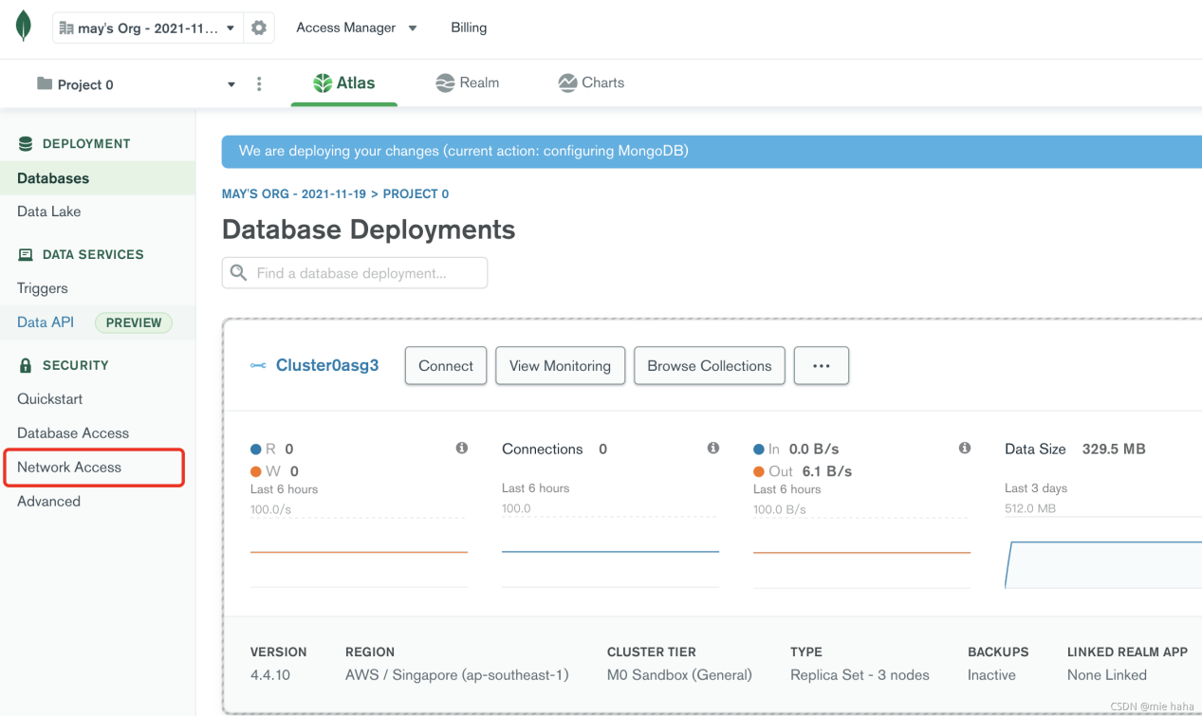The width and height of the screenshot is (1202, 716).
Task: Click info icon for read/write operations
Action: coord(462,448)
